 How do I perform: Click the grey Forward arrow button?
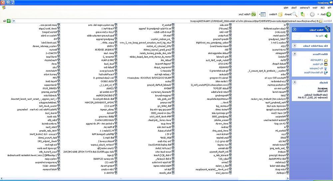[312, 14]
